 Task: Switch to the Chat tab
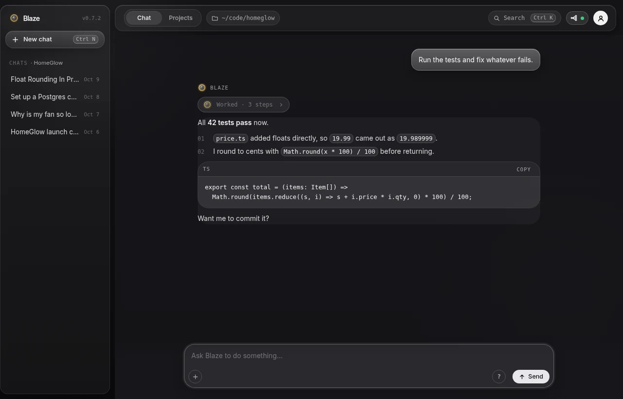point(144,18)
